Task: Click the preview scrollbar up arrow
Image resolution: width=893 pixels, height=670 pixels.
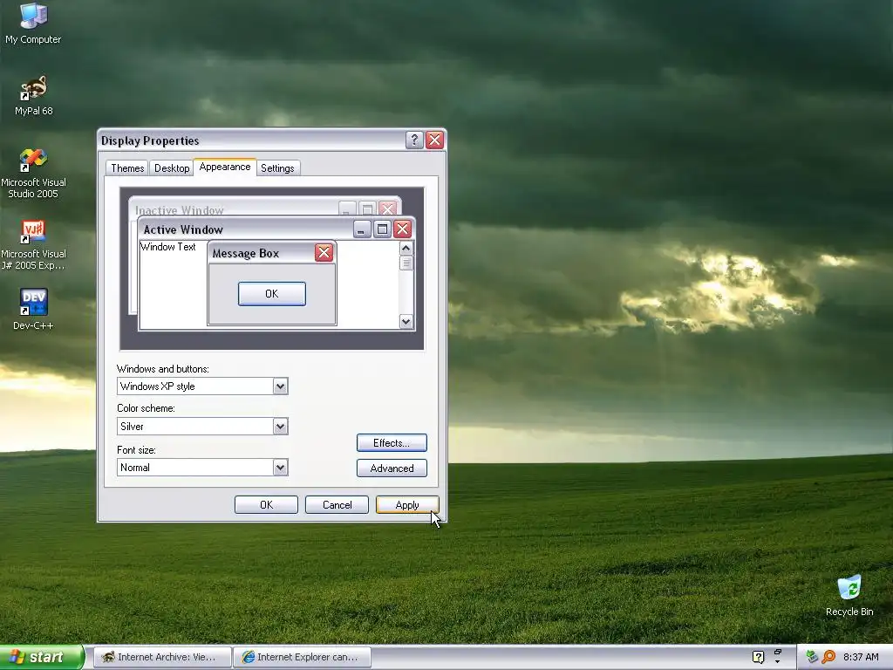Action: pos(406,248)
